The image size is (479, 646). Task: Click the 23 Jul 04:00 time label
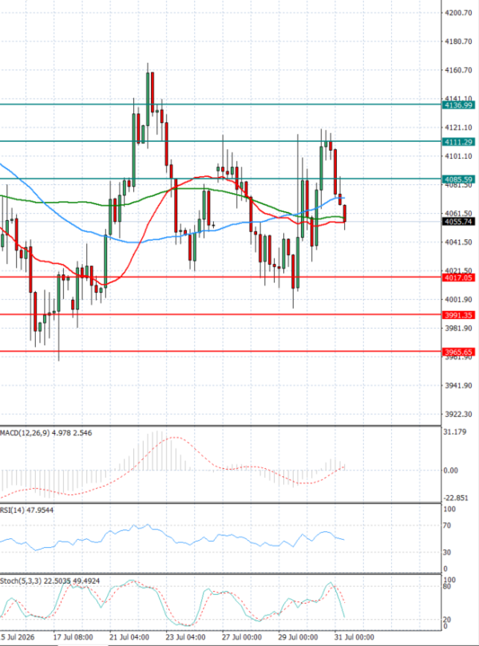pos(186,637)
